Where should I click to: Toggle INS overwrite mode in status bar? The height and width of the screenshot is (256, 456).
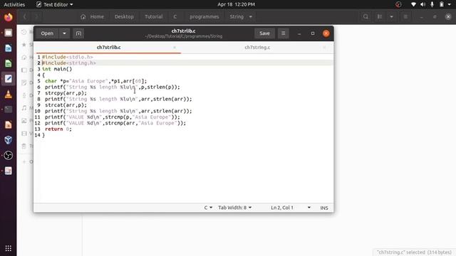(x=324, y=208)
